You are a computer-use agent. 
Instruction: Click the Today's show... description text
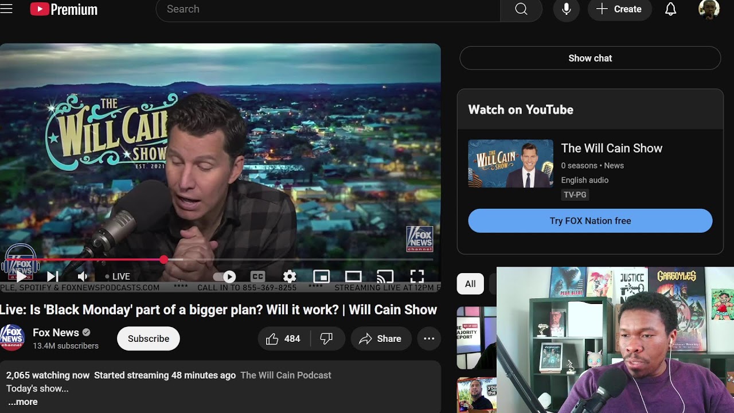37,388
